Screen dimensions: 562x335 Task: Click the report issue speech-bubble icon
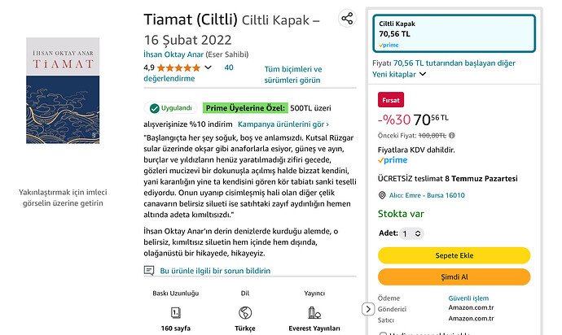(x=149, y=270)
